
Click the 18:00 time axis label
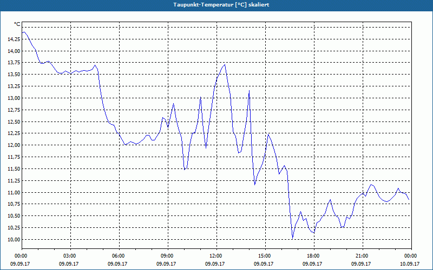coord(314,256)
